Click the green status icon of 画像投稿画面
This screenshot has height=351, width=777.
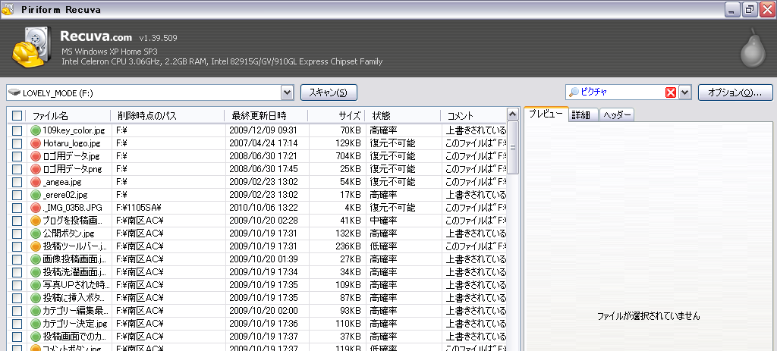(35, 259)
